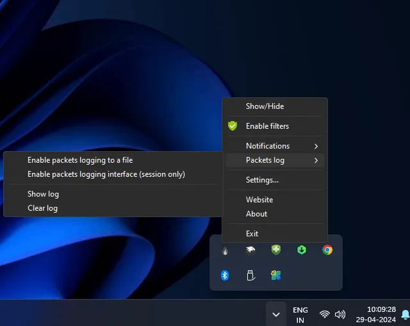The height and width of the screenshot is (326, 410).
Task: Click the Safely Remove Hardware USB icon
Action: (x=250, y=275)
